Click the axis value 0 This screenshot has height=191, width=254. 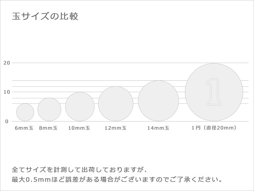click(x=7, y=121)
